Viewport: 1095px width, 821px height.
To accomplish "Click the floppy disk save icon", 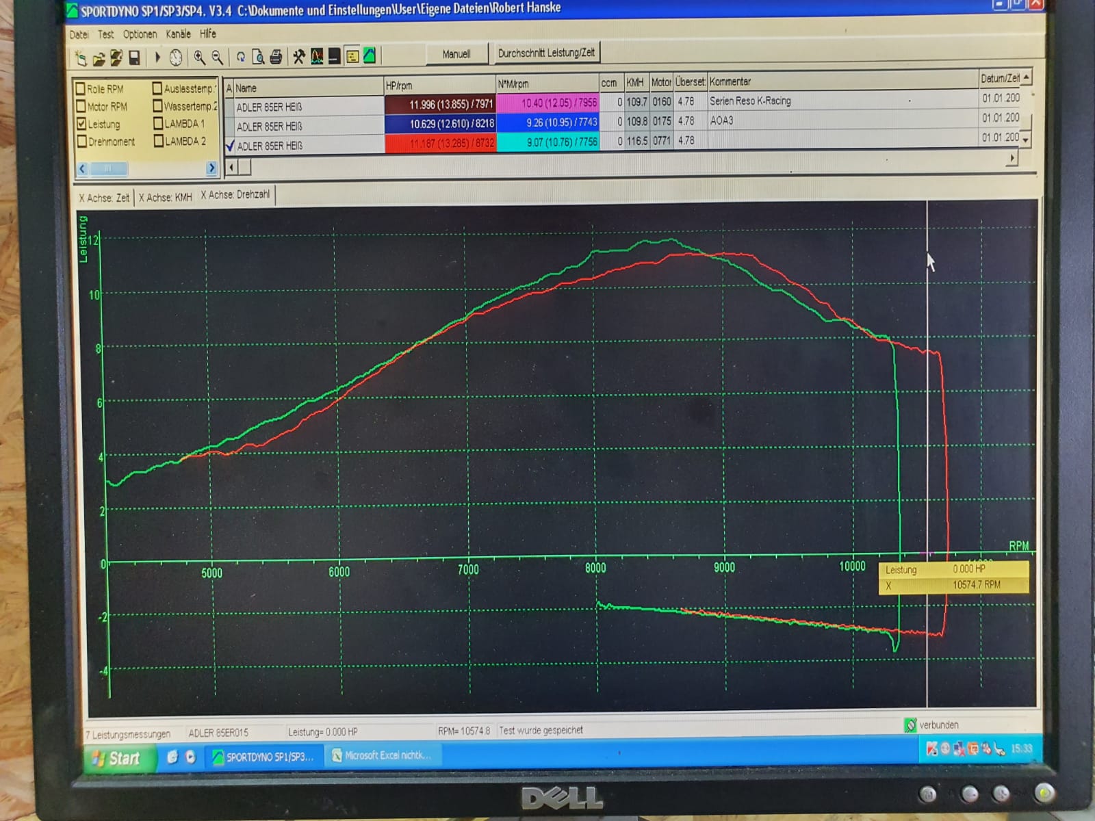I will [135, 58].
